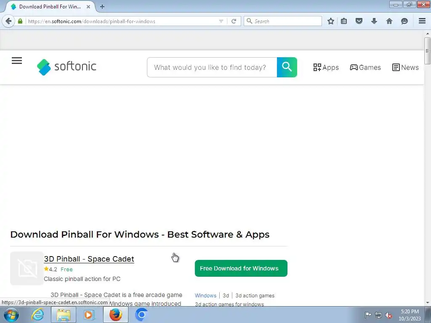Viewport: 431px width, 323px height.
Task: Click the vertical scrollbar thumb
Action: [x=427, y=51]
